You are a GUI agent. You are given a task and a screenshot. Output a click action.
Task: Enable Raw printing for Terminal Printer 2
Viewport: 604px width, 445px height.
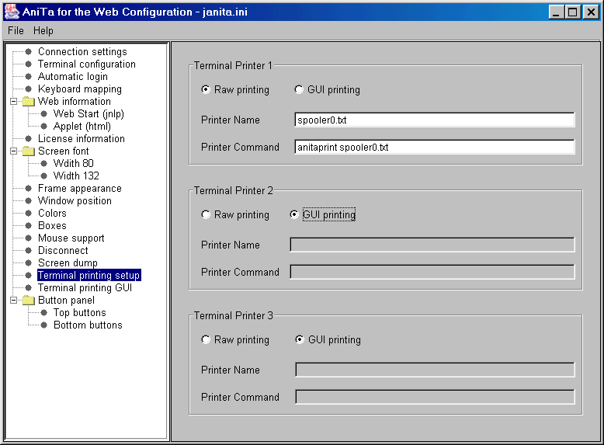(x=206, y=215)
